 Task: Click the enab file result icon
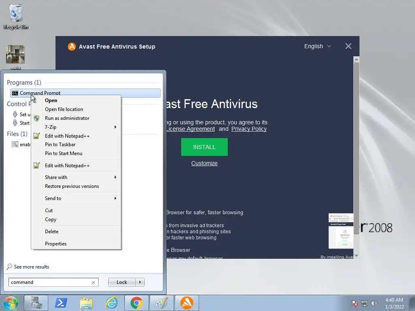15,145
